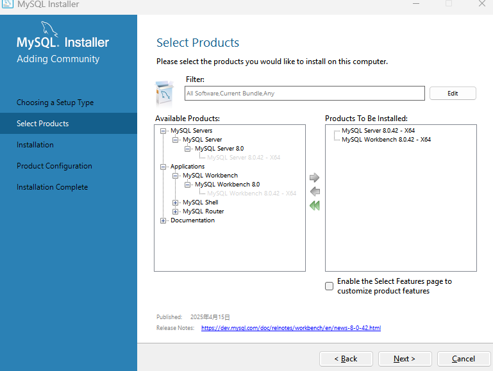The image size is (493, 371).
Task: Click inside the Filter text field
Action: [305, 94]
